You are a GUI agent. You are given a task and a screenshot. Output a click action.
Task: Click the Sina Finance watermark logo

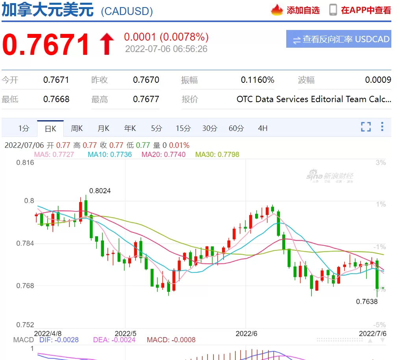tap(330, 176)
